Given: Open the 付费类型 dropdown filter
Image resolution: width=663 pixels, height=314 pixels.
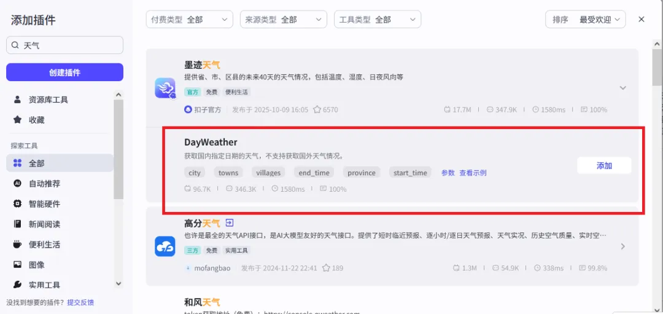Looking at the screenshot, I should 190,20.
